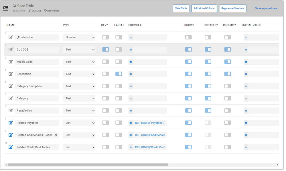Open REF_ROWS formula for Related Payables
Image resolution: width=286 pixels, height=171 pixels.
[150, 123]
